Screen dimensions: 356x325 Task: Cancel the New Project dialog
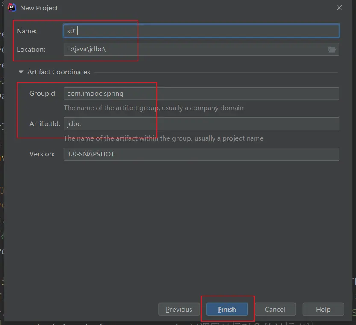275,309
